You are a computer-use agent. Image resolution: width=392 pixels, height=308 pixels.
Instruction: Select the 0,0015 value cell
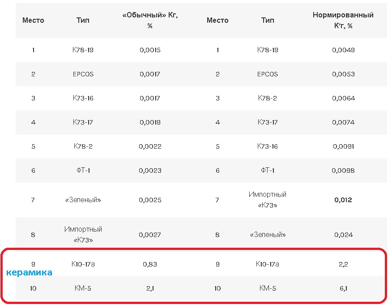click(150, 50)
